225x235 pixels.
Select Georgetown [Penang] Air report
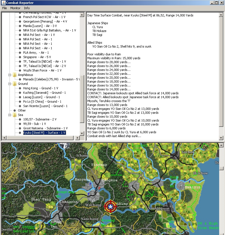45,21
